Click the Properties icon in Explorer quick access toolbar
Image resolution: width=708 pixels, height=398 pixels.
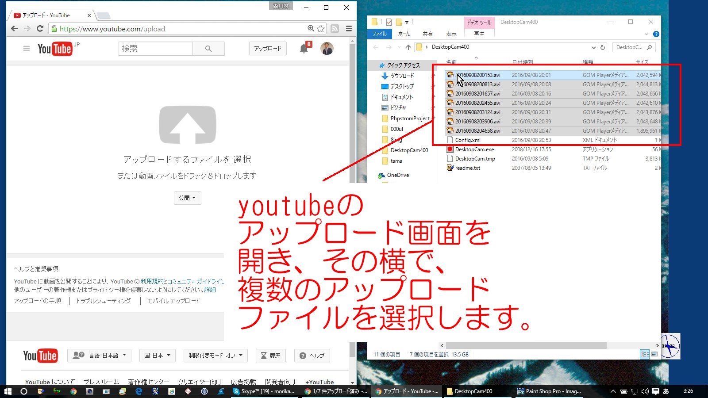[389, 22]
